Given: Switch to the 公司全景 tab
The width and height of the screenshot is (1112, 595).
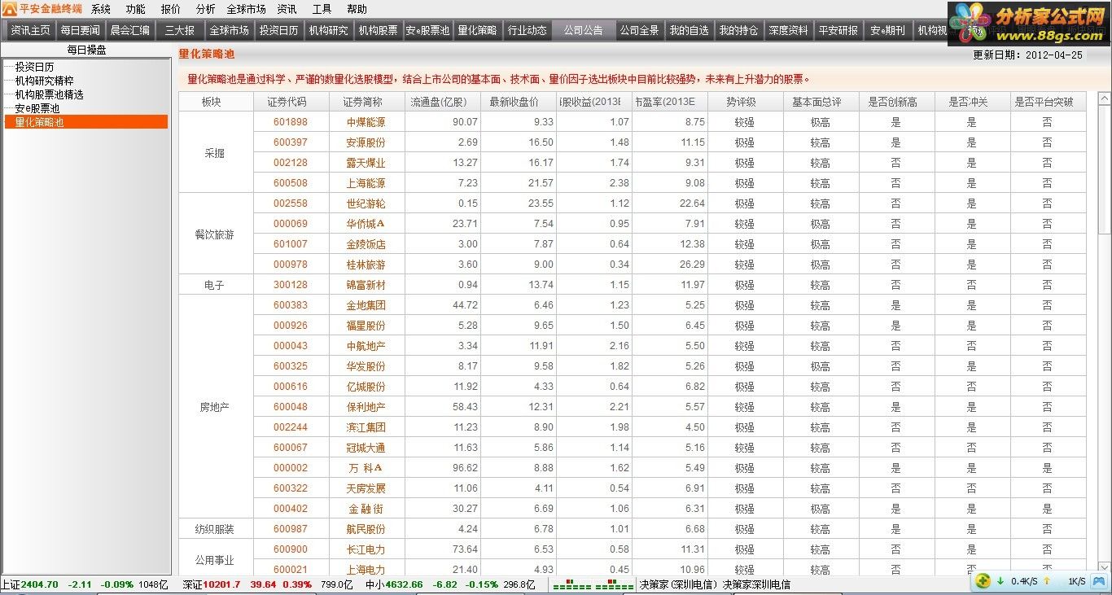Looking at the screenshot, I should 639,30.
